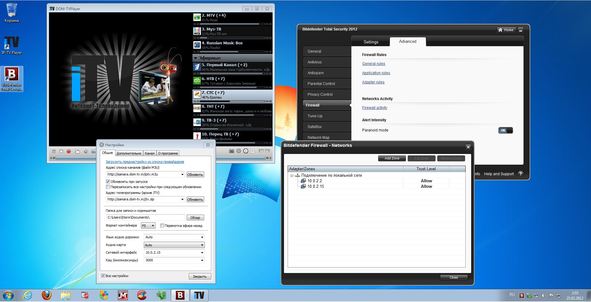Collapse the 'Подключение по локальной сети' tree node

coord(292,175)
